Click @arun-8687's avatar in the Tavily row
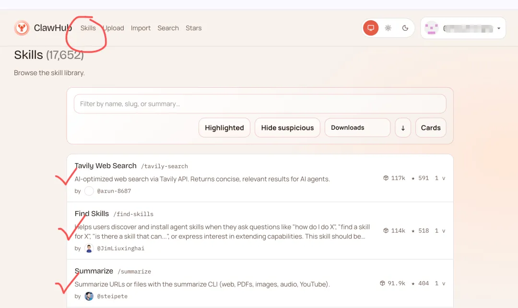This screenshot has width=518, height=308. pyautogui.click(x=89, y=191)
